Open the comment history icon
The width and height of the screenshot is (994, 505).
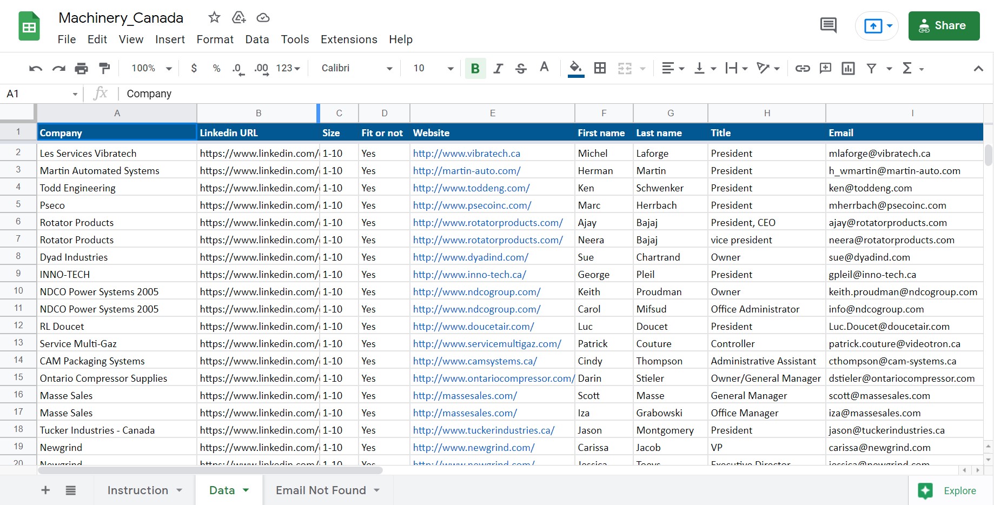point(828,25)
